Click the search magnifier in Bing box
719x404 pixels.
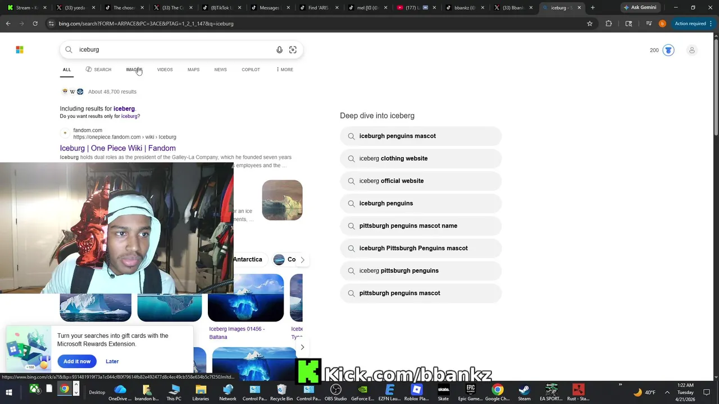click(x=69, y=50)
